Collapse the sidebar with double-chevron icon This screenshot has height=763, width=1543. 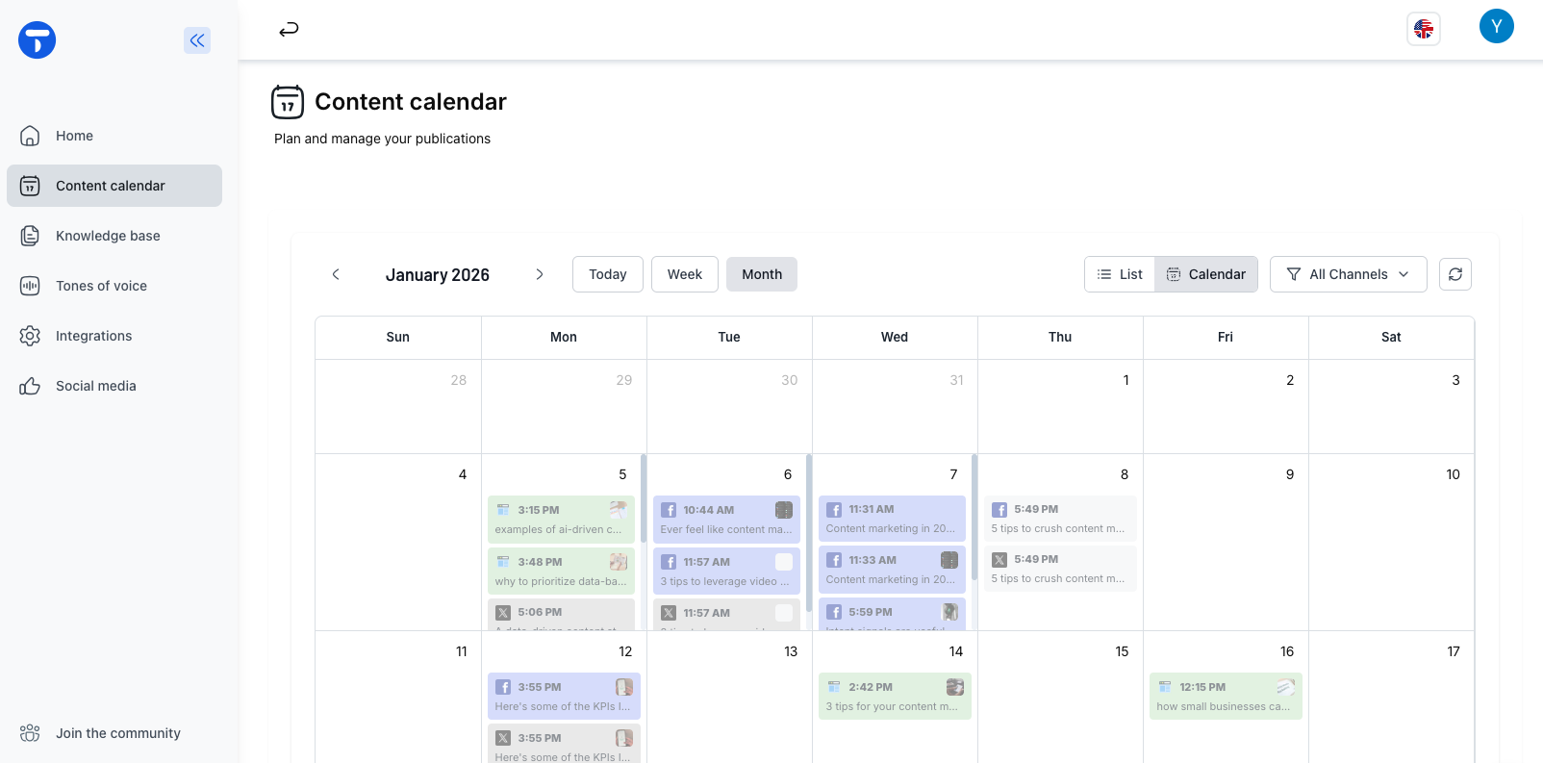197,40
